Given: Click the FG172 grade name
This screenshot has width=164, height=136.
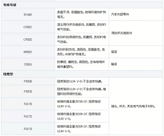Looking at the screenshot, I should (28, 116).
